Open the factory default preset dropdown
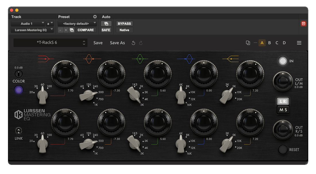Screen dimensions: 316x174 [77, 24]
